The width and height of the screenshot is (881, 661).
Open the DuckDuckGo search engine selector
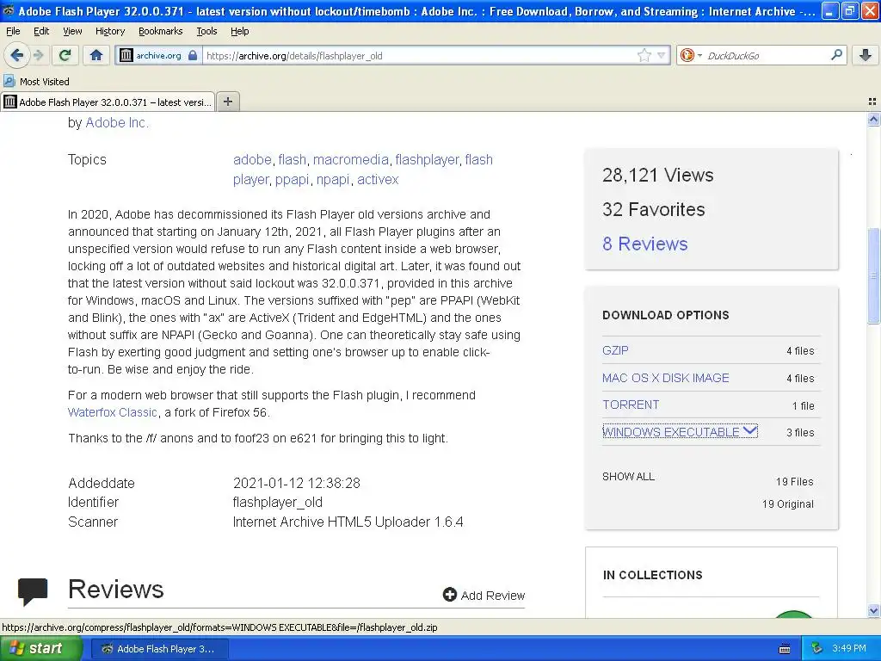(691, 55)
